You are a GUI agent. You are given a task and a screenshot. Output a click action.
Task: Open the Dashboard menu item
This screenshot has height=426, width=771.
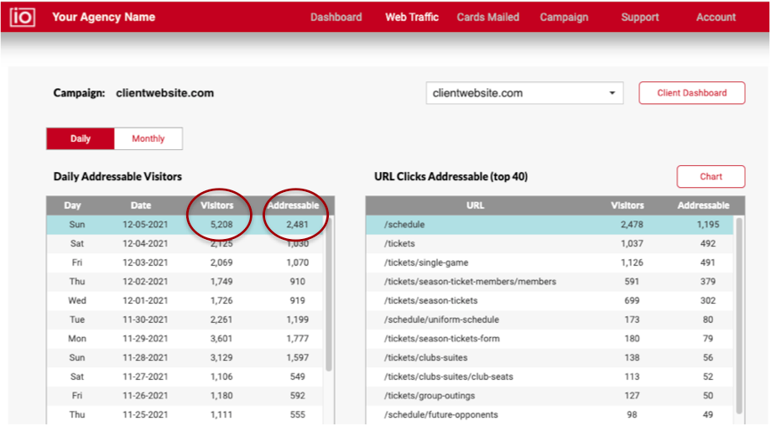pos(336,17)
